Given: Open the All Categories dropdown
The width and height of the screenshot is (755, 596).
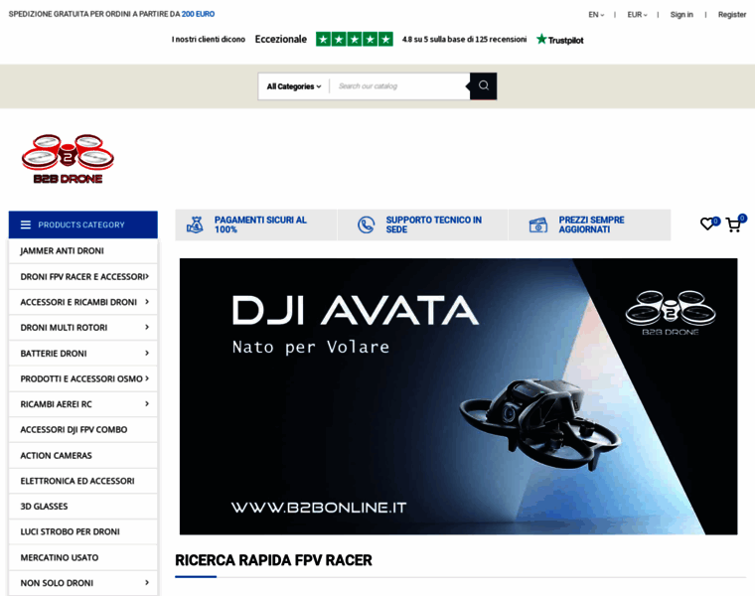Looking at the screenshot, I should pyautogui.click(x=294, y=86).
